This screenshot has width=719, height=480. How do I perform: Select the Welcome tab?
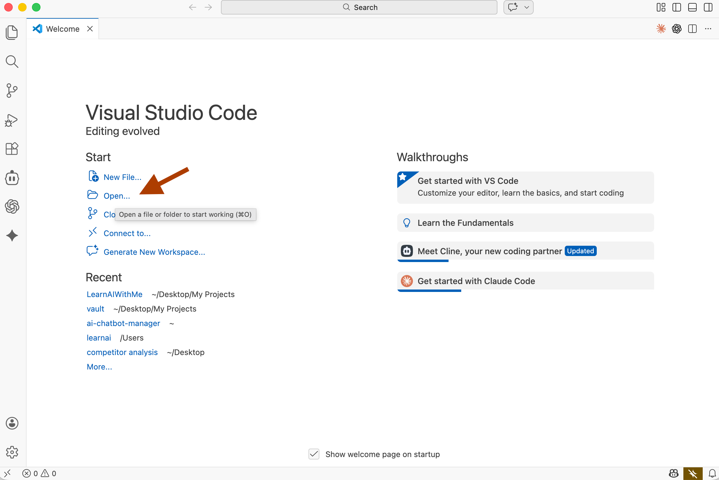tap(62, 29)
